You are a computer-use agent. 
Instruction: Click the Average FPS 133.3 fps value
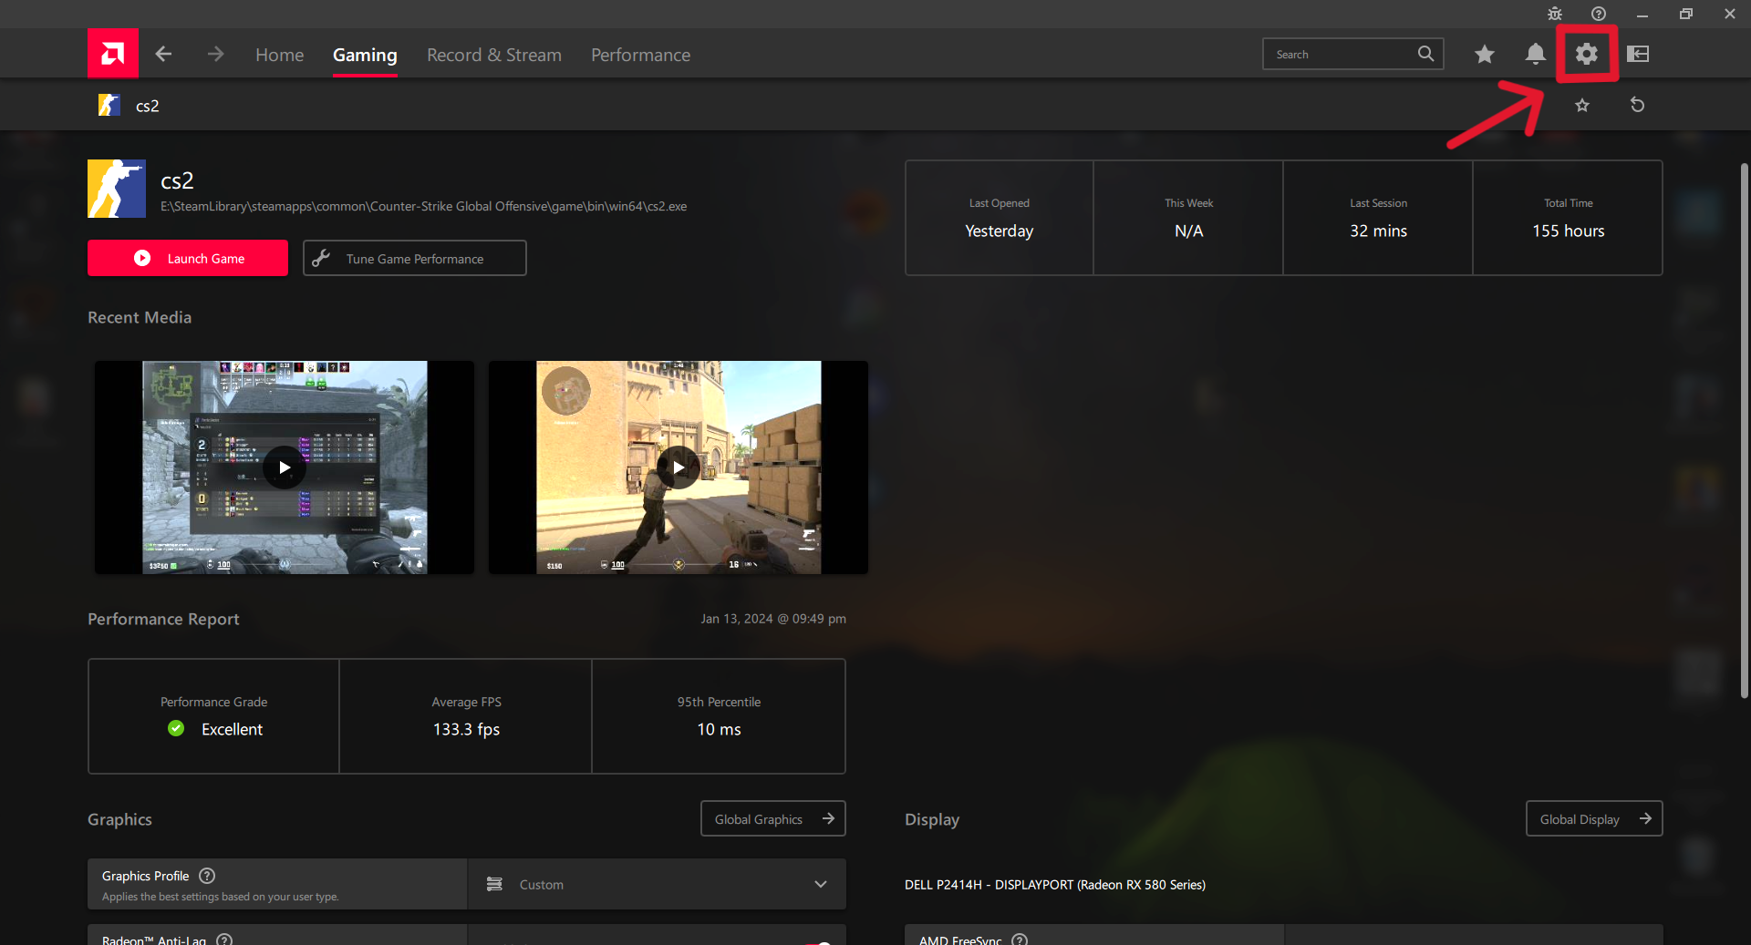(466, 729)
